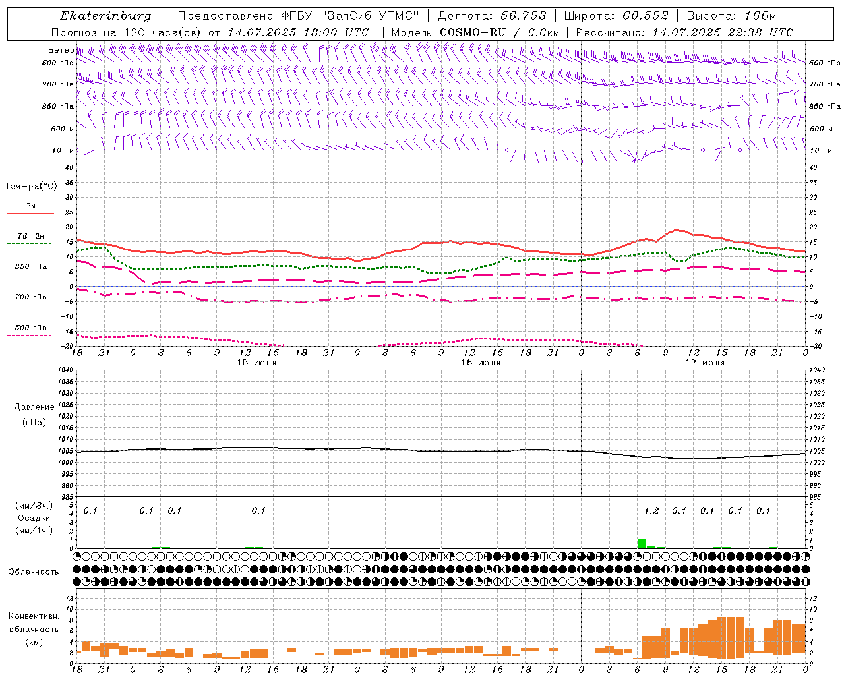844x675 pixels.
Task: Click the Широта: 60.592 value
Action: click(616, 16)
